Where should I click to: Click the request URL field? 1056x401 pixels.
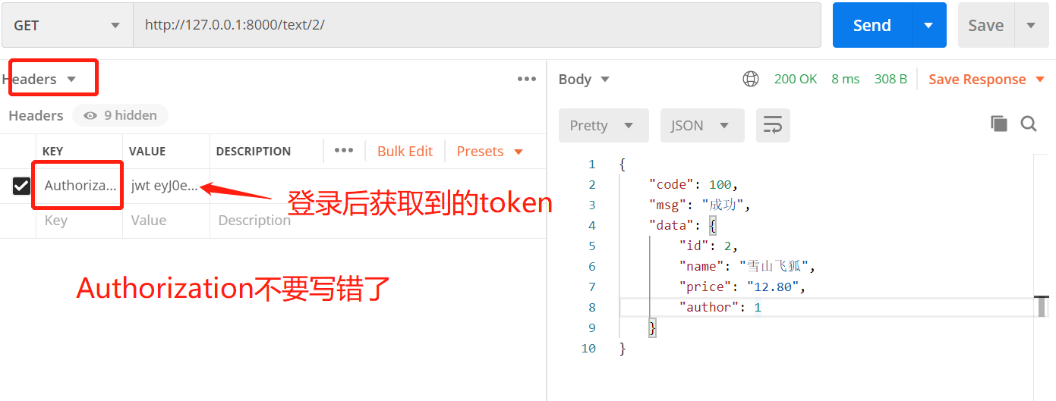(478, 25)
